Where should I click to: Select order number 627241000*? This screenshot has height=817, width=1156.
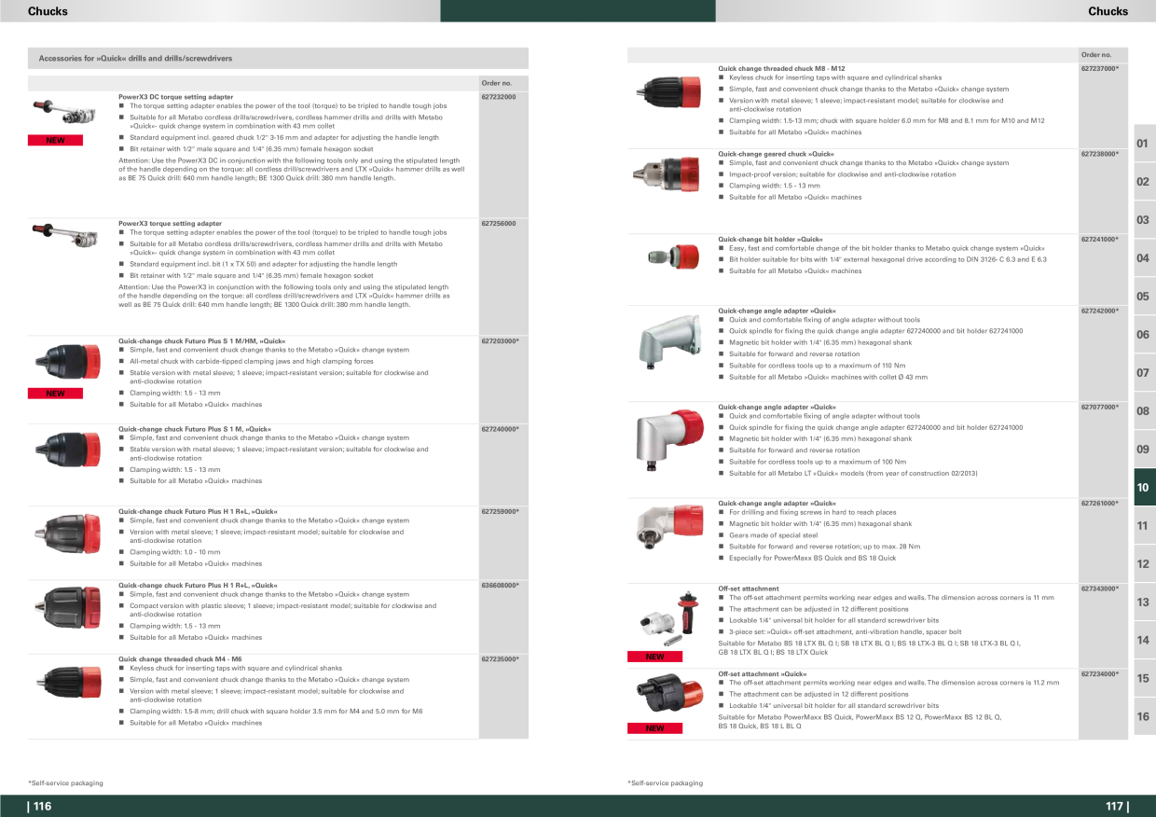pyautogui.click(x=1100, y=239)
